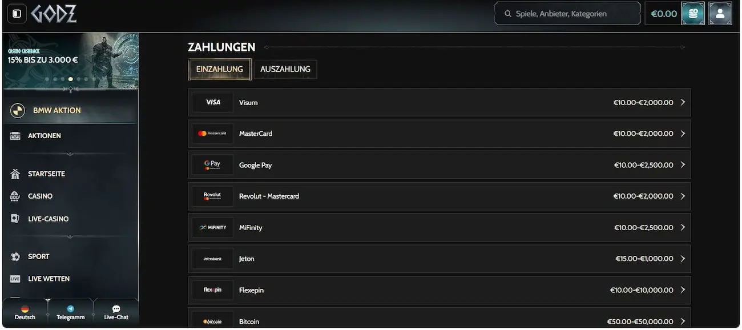Click the Visum payment method label

248,103
